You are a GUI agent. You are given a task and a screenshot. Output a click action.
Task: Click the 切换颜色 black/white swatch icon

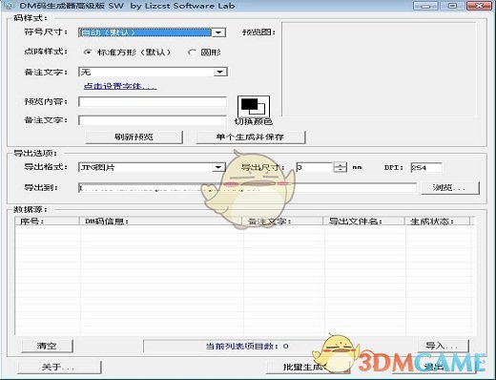pos(254,107)
